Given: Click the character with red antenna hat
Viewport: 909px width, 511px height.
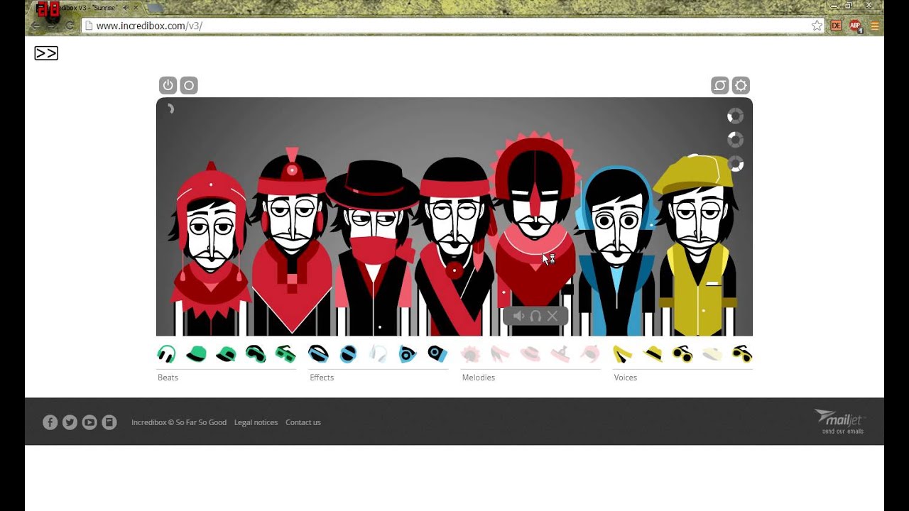Looking at the screenshot, I should click(x=292, y=241).
